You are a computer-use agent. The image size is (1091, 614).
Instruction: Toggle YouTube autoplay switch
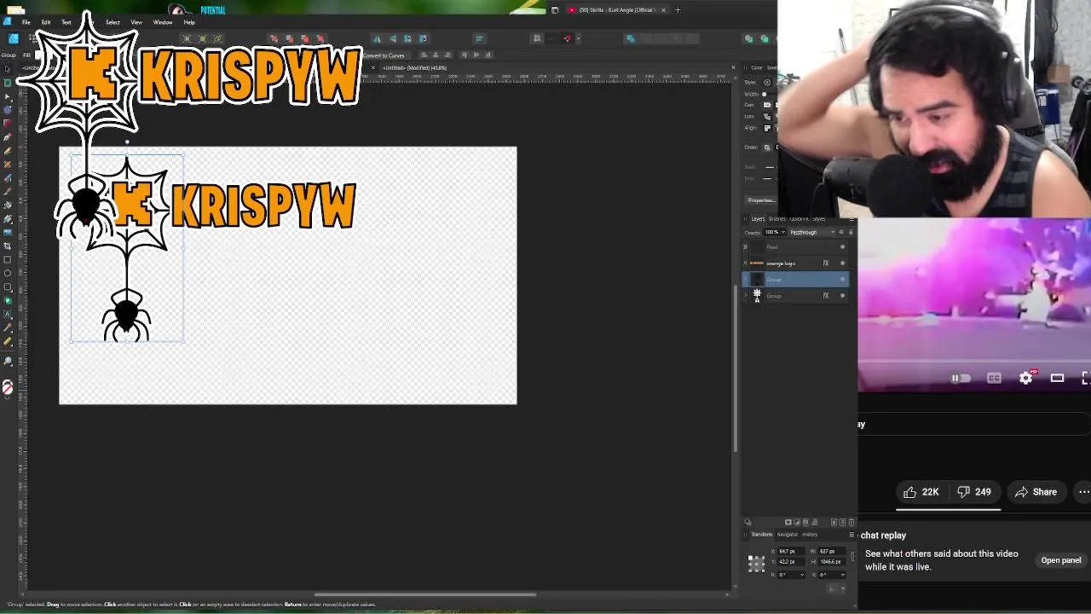pos(960,378)
